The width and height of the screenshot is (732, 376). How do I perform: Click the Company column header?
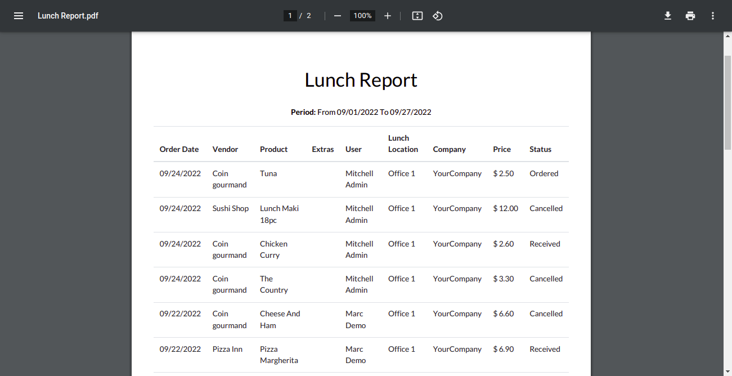point(449,149)
